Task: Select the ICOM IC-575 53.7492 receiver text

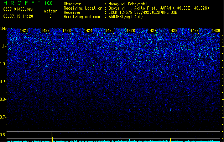Action: [143, 12]
